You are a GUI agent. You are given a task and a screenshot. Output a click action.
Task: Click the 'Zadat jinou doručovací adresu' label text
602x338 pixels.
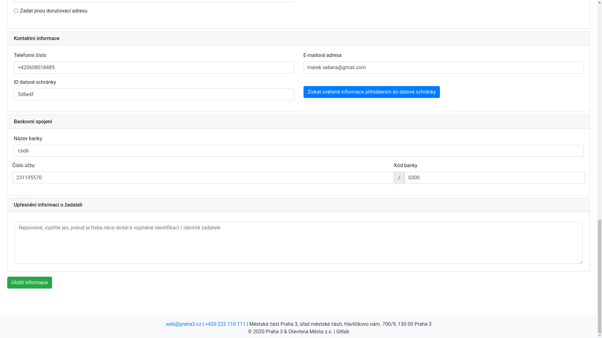54,11
